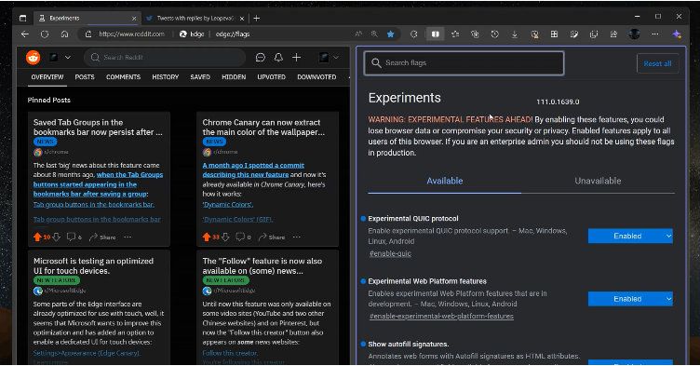
Task: Click the reddit.com URL in address bar
Action: tap(131, 34)
